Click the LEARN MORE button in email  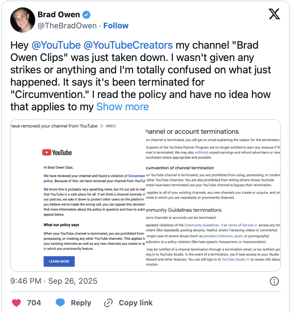[x=59, y=261]
